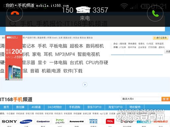Open the Samsung brand logo
170x127 pixels.
26,122
